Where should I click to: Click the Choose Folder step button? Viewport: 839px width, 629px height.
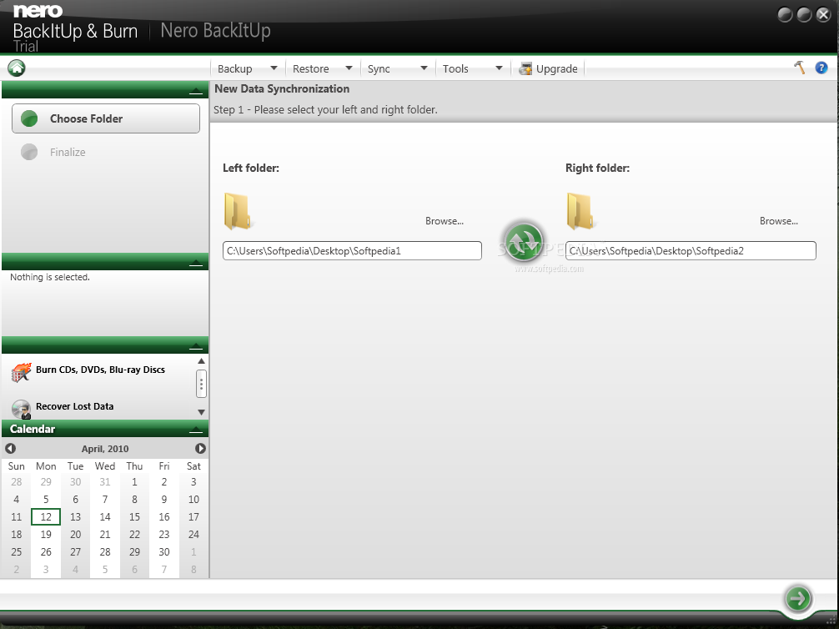pos(106,118)
